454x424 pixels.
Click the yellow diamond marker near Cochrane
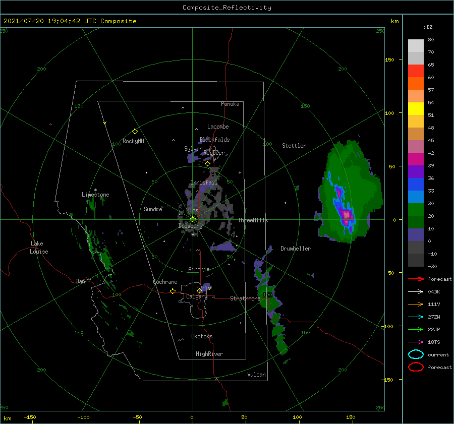coord(173,291)
